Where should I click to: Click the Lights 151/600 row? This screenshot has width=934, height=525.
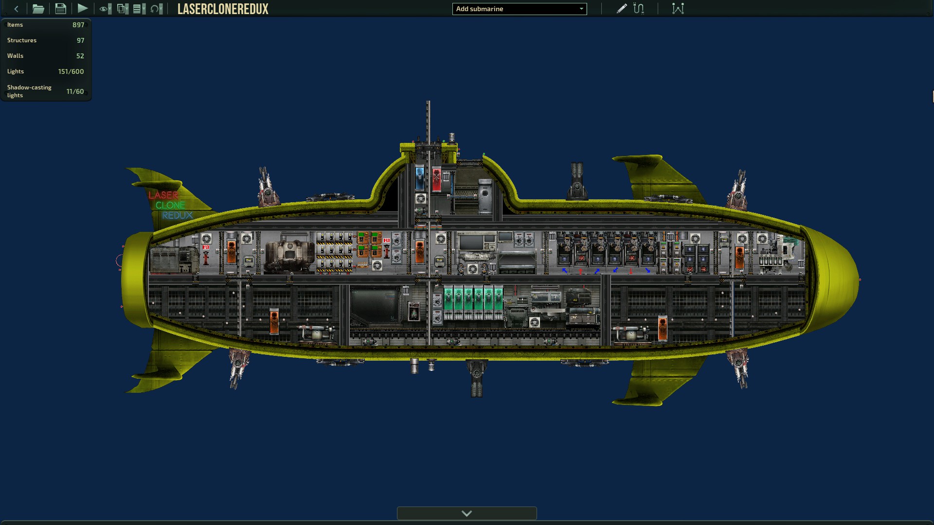(x=46, y=71)
